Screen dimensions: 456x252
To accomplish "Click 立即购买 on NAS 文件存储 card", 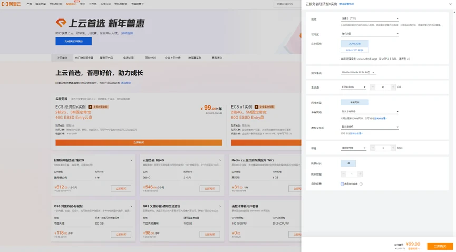I will 210,235.
